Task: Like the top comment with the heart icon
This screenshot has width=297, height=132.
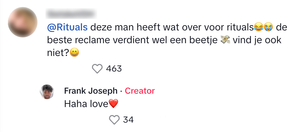Action: pos(97,69)
